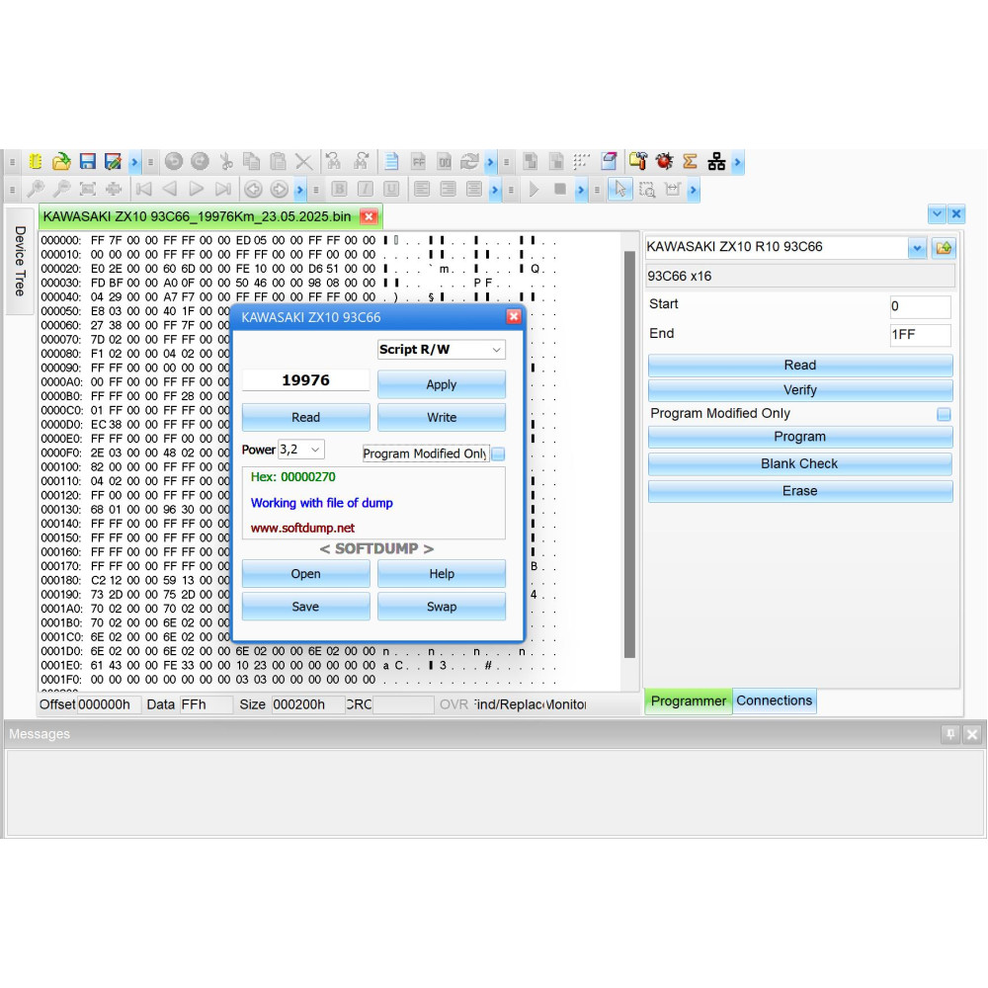This screenshot has height=988, width=988.
Task: Click the Program button
Action: coord(800,437)
